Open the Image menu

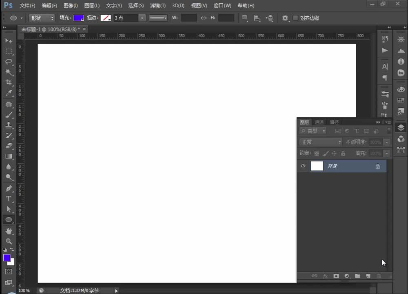pos(71,5)
